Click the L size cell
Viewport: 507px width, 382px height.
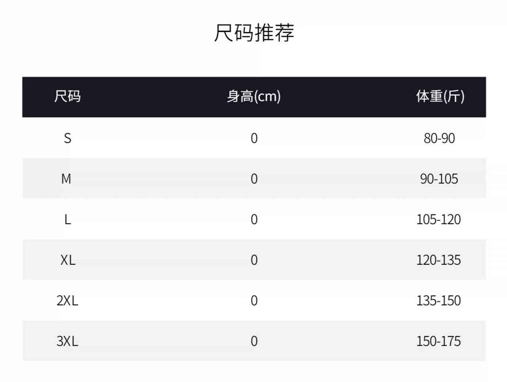(x=68, y=220)
